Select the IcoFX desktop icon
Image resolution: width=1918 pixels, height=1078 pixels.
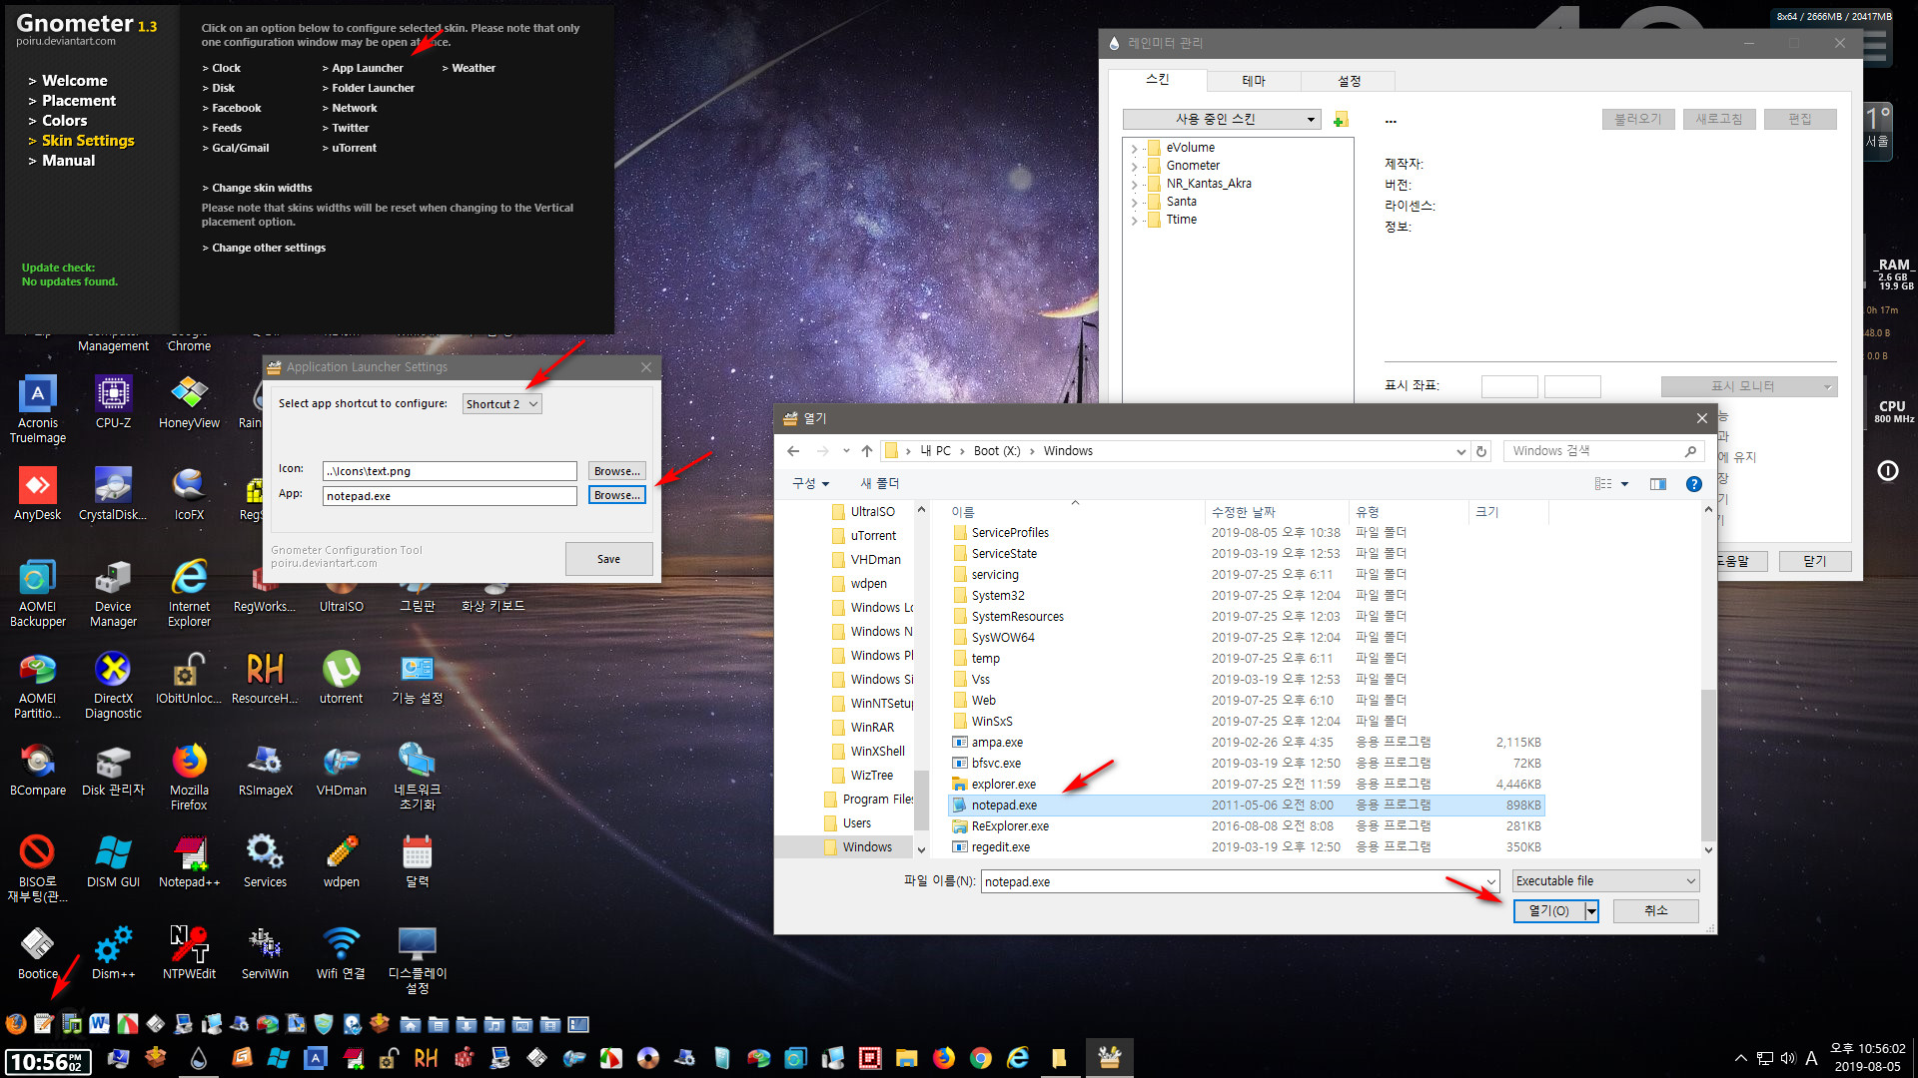pyautogui.click(x=189, y=494)
